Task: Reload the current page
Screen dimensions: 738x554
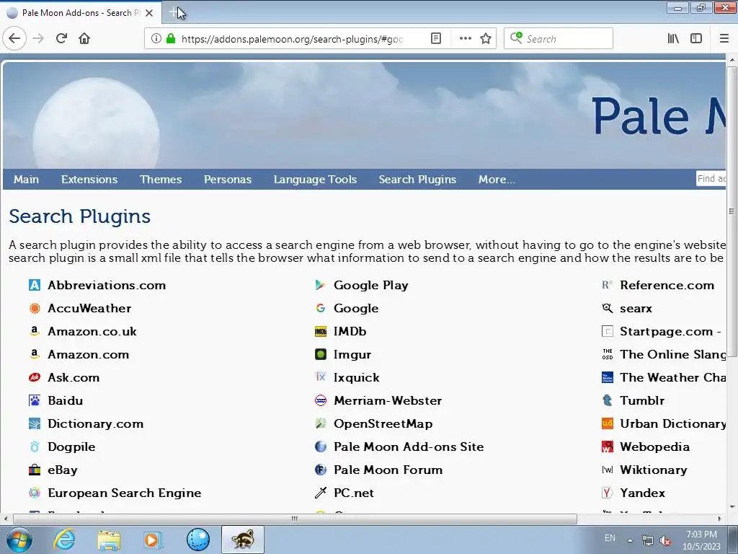Action: click(61, 39)
